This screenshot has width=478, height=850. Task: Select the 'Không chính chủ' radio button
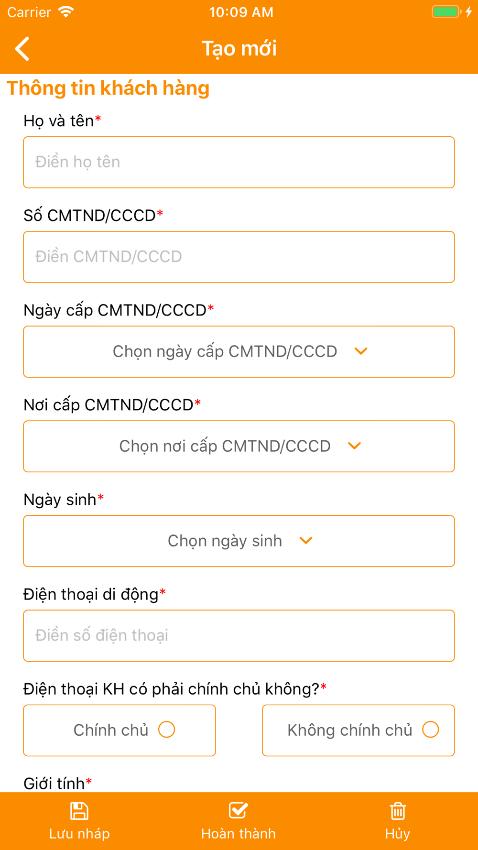coord(430,730)
